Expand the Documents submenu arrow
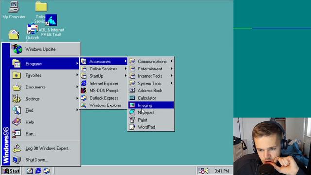Screen dimensions: 311x175 click(x=77, y=87)
